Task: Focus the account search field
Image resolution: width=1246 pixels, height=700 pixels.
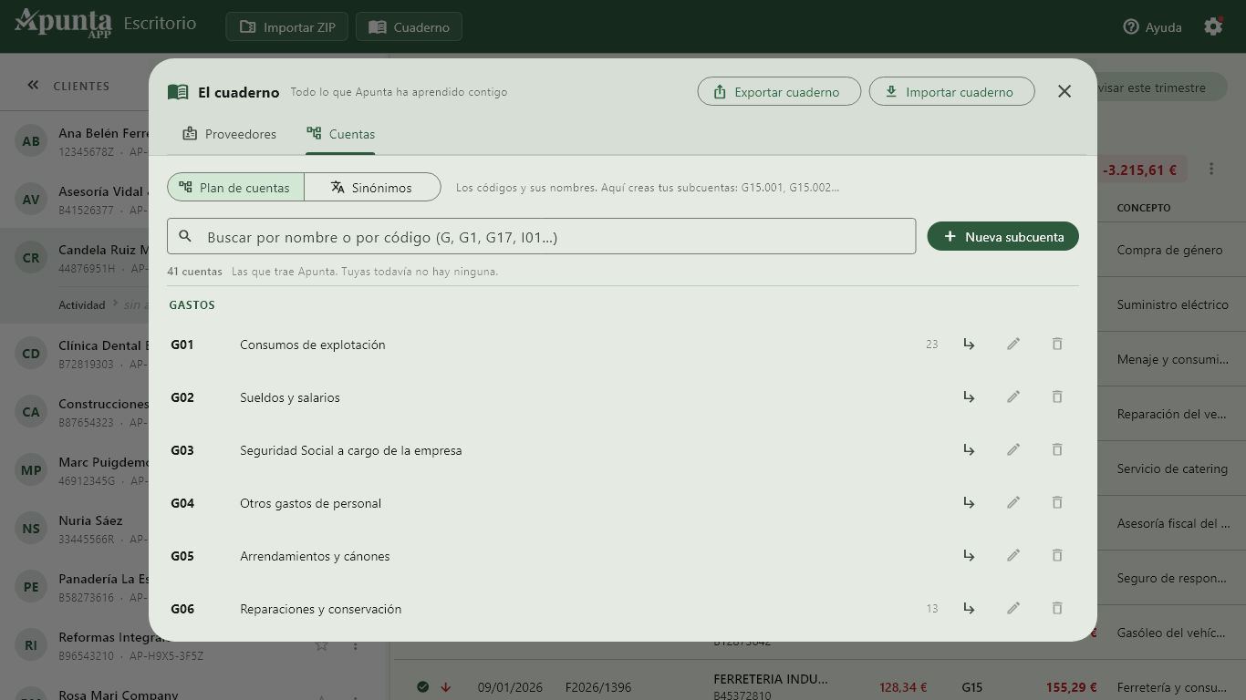Action: point(542,236)
